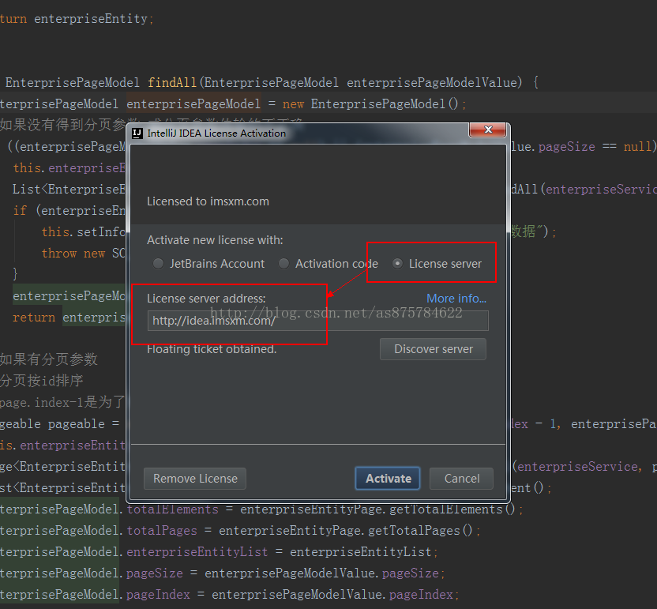Click the License server address input field
The image size is (657, 609).
point(317,321)
